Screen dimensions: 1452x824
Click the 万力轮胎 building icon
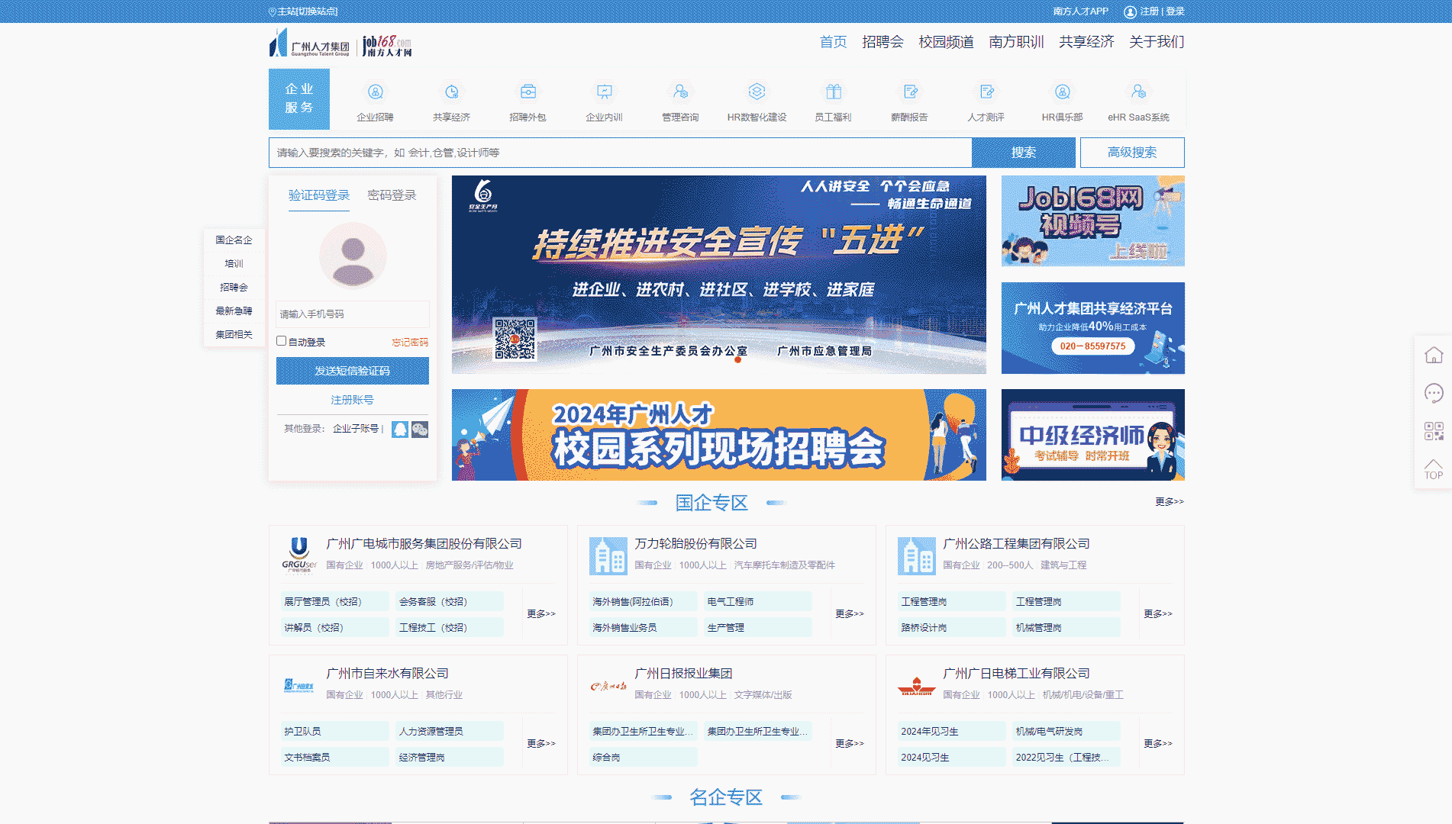pos(608,555)
